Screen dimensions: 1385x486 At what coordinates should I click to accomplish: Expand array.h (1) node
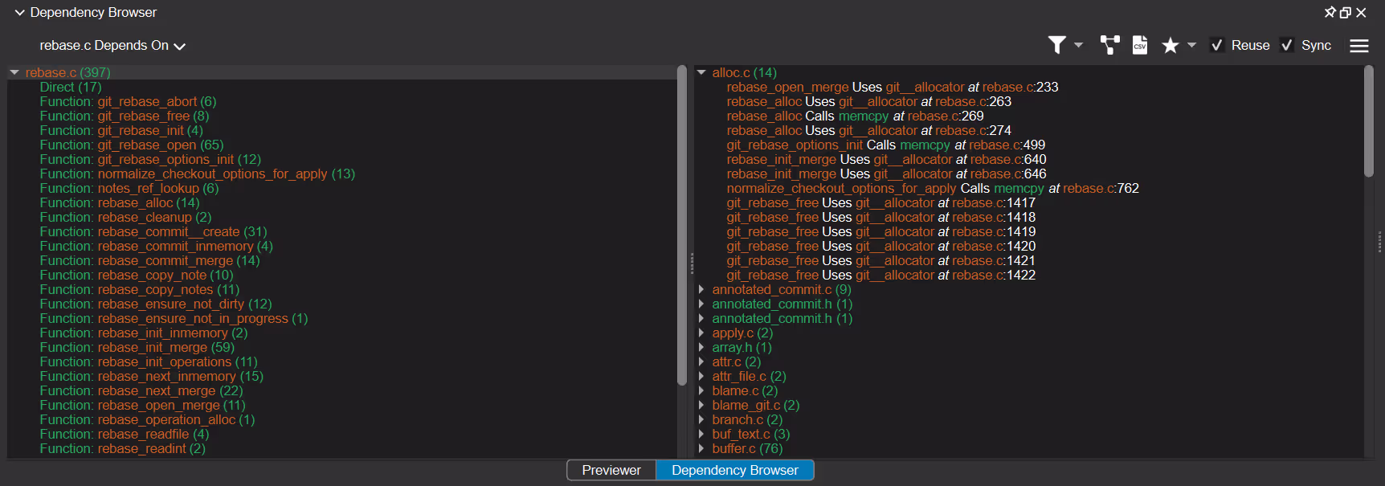click(701, 347)
